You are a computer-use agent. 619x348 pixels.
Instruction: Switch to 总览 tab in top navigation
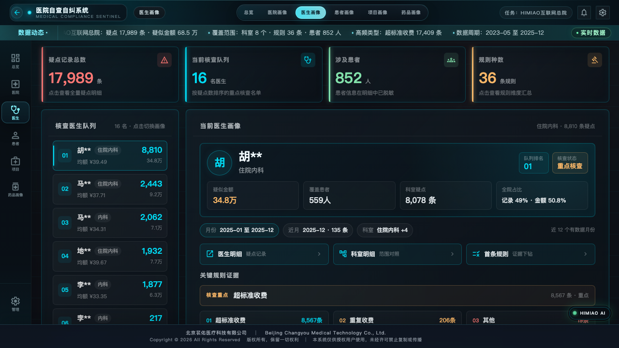pos(249,13)
